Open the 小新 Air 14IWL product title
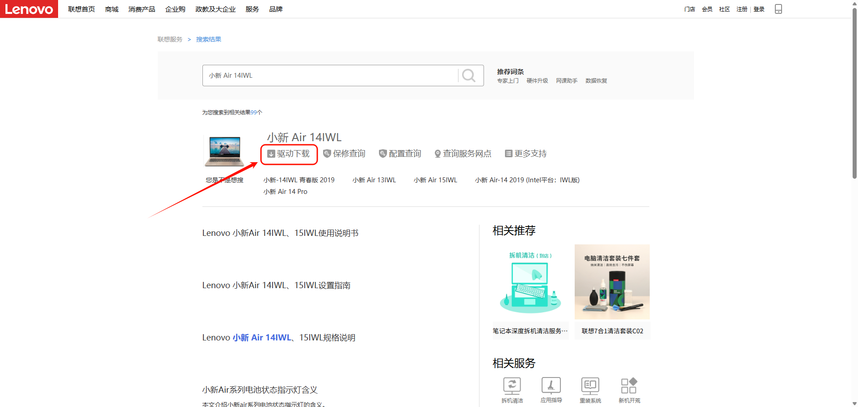Screen dimensions: 858x407 (304, 137)
